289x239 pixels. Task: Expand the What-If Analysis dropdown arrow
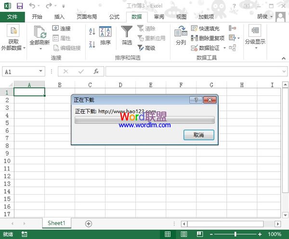point(238,38)
